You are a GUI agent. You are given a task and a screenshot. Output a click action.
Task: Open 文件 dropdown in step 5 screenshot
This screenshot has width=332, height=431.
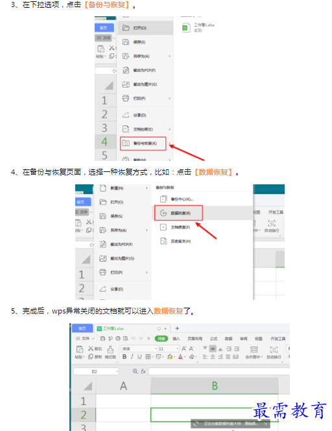tap(85, 338)
